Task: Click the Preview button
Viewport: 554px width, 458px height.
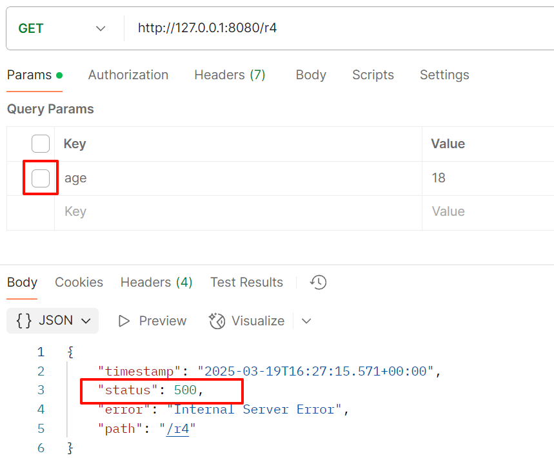Action: click(x=152, y=321)
